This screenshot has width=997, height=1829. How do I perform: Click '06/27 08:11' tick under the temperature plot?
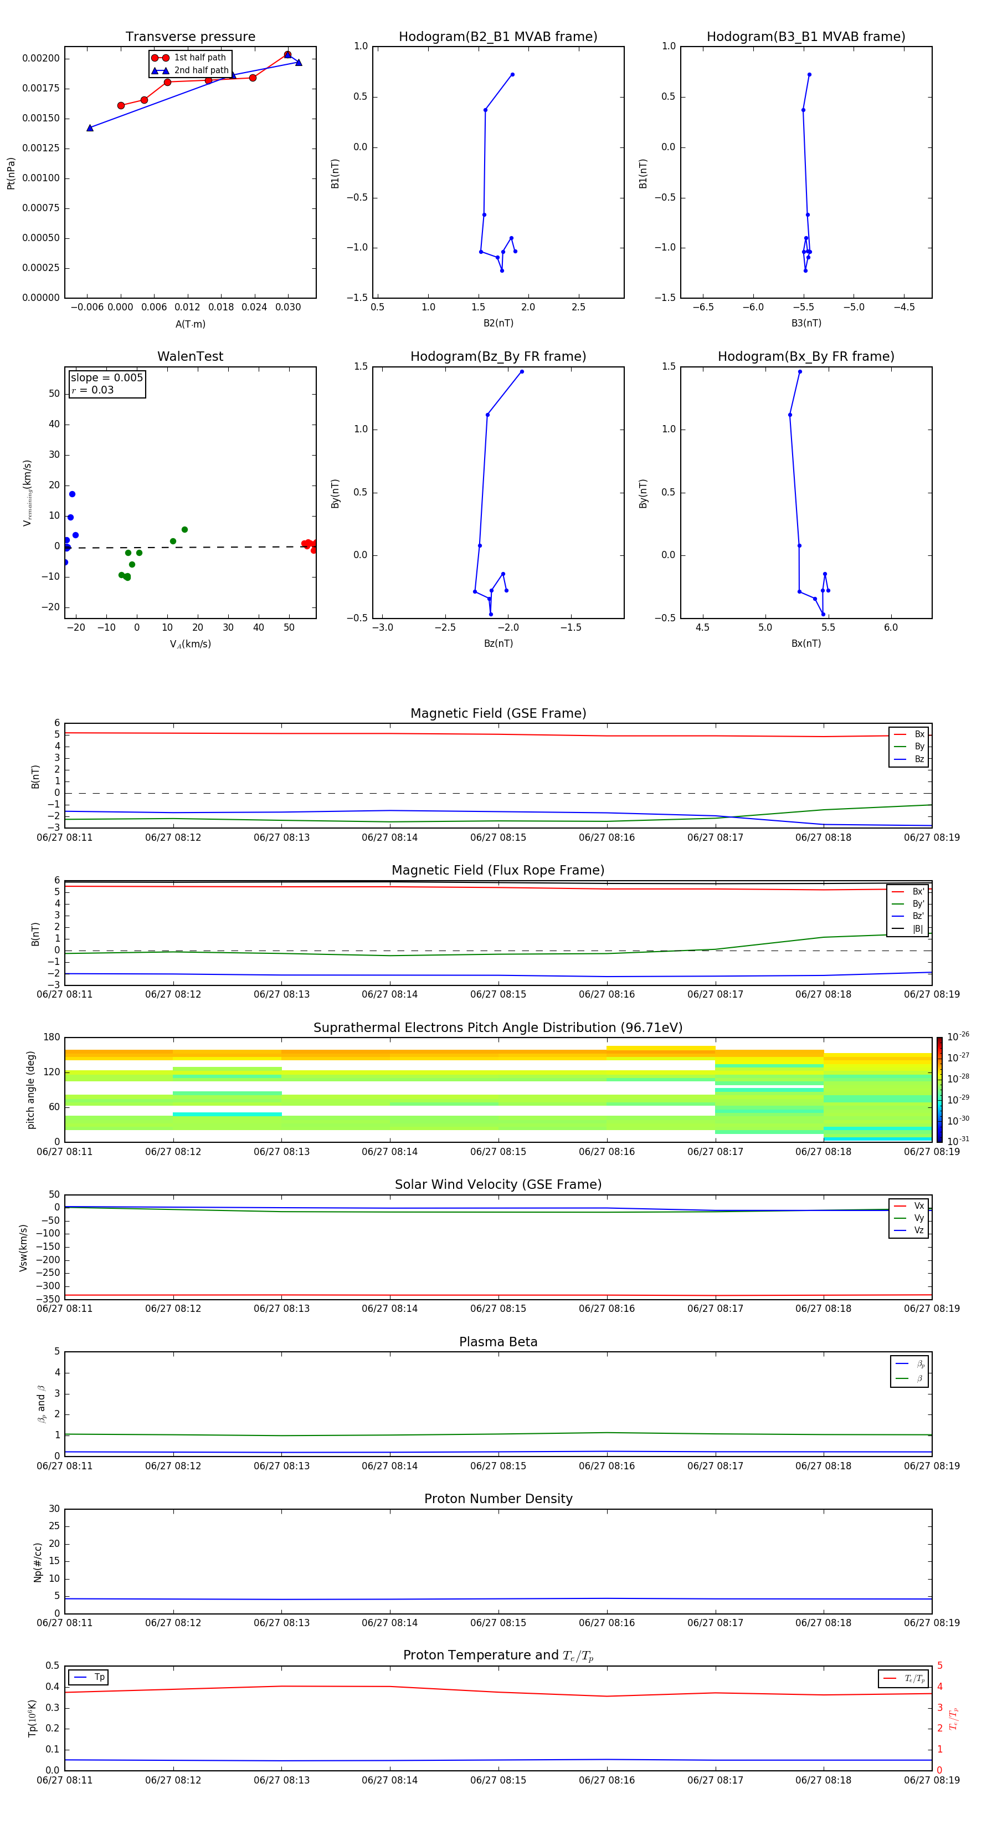(x=65, y=1780)
